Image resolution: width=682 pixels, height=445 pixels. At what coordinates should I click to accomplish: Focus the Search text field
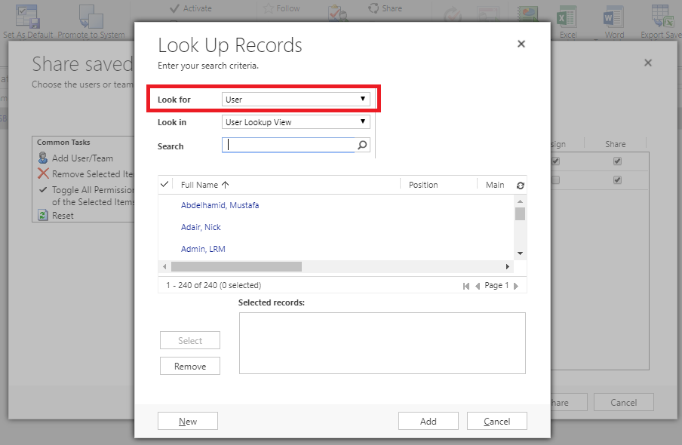tap(290, 146)
